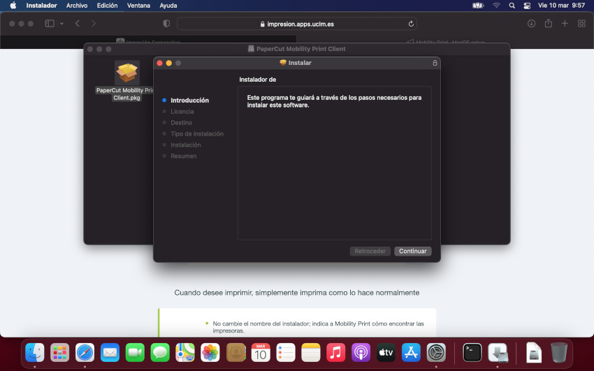Open Music from the Dock
Screen dimensions: 594x371
coord(335,352)
